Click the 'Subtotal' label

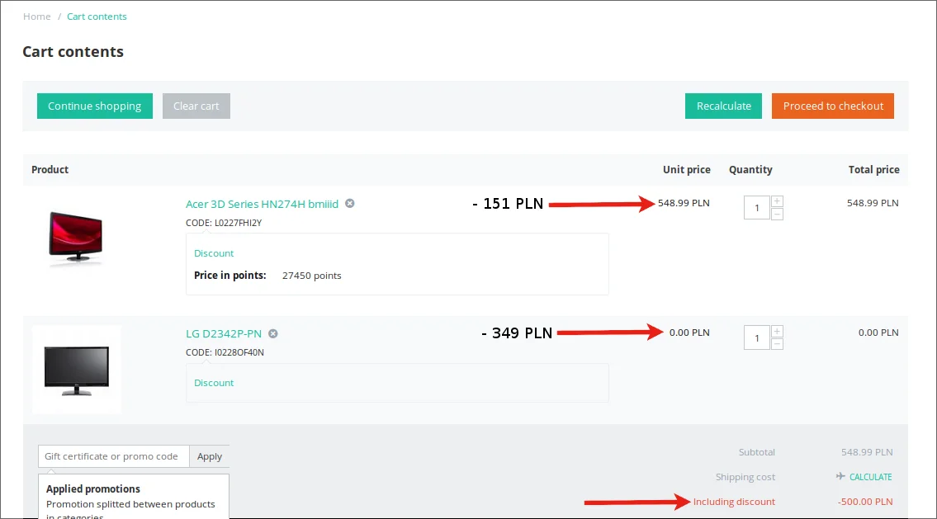[756, 452]
